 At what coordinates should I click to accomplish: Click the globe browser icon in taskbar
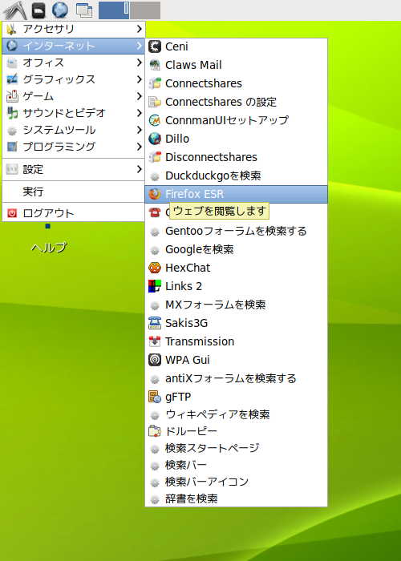60,10
